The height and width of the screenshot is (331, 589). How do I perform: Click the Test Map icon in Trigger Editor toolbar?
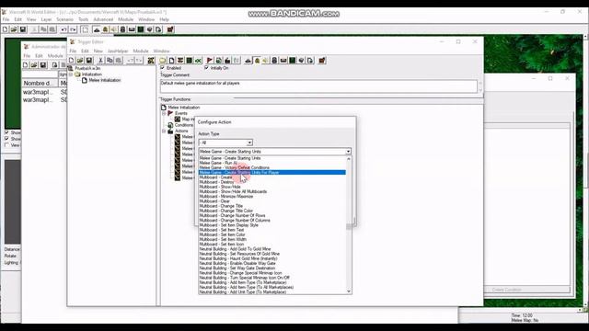(322, 61)
